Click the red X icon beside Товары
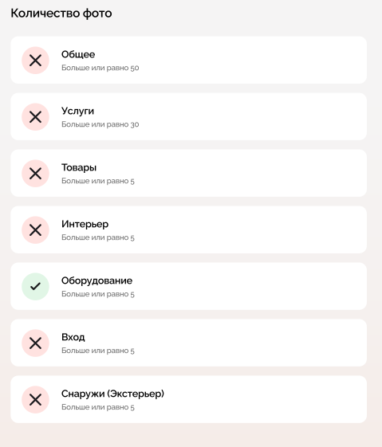This screenshot has height=447, width=382. point(35,174)
